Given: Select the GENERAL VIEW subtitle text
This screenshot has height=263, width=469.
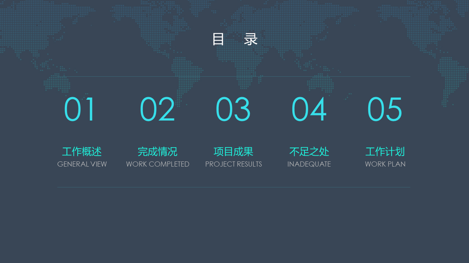Looking at the screenshot, I should [82, 164].
